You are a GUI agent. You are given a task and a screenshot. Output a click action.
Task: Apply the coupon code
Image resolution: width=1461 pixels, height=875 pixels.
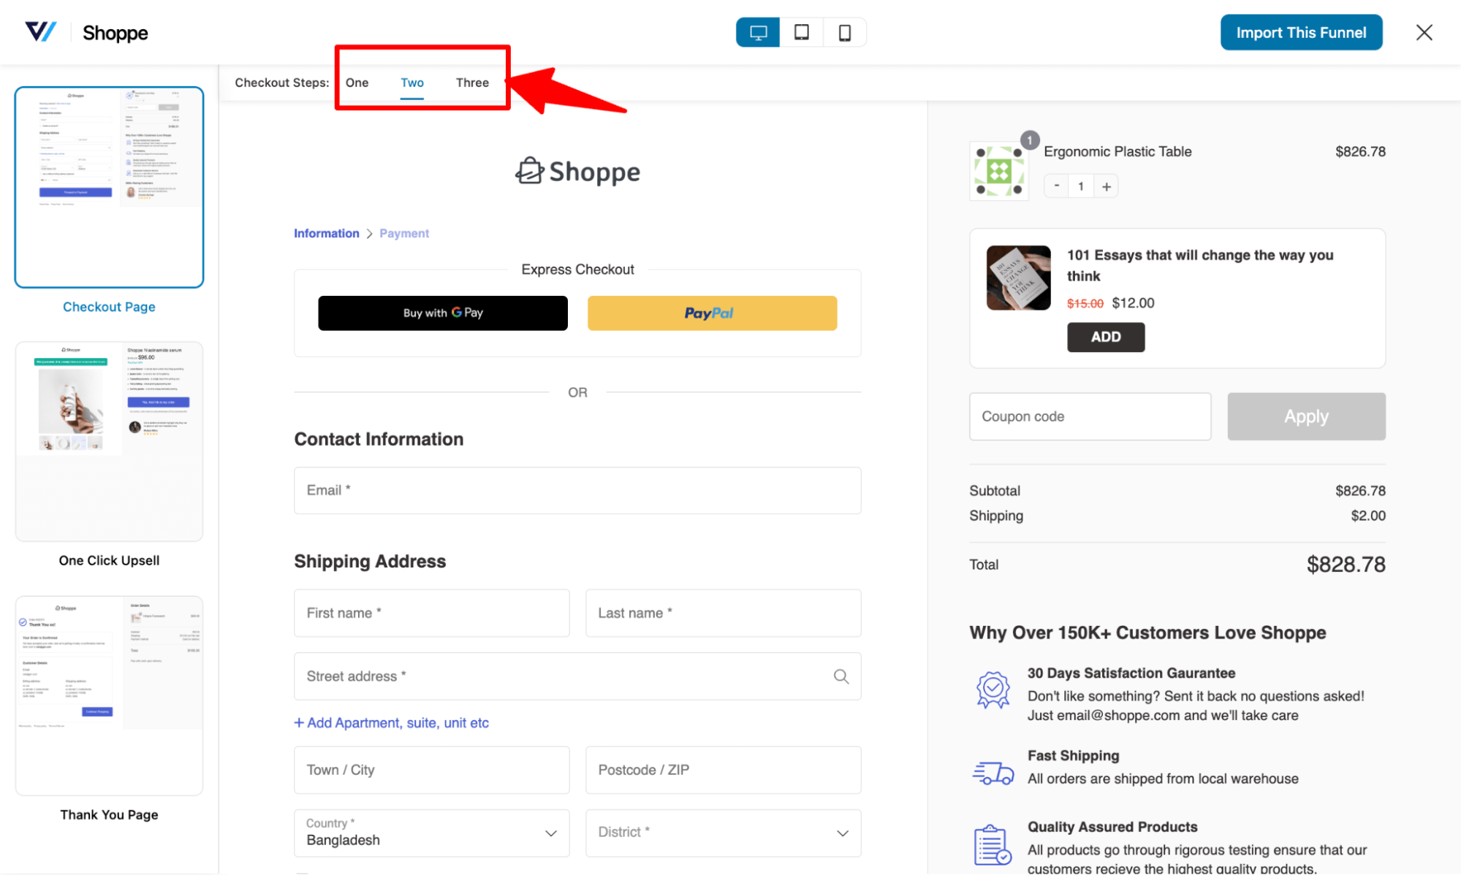click(1306, 416)
